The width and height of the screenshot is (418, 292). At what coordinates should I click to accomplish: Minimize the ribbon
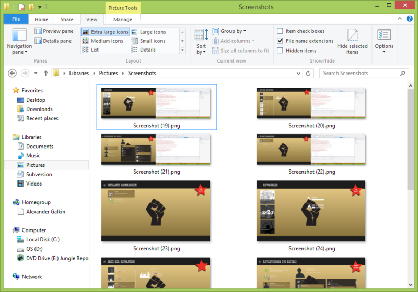coord(400,19)
